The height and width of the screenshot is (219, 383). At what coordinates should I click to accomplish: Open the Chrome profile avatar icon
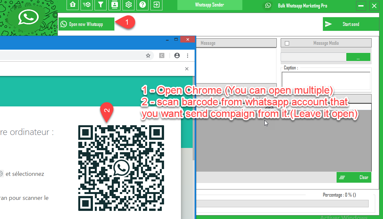(177, 55)
